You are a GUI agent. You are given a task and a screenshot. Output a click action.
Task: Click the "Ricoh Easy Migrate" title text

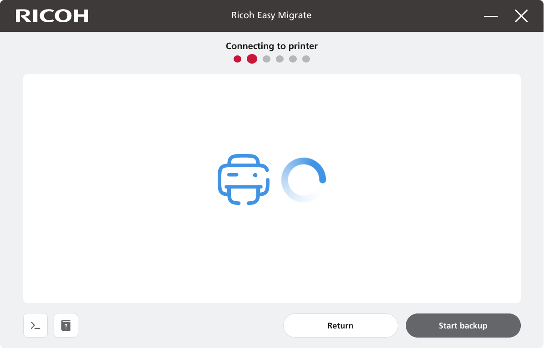point(271,15)
